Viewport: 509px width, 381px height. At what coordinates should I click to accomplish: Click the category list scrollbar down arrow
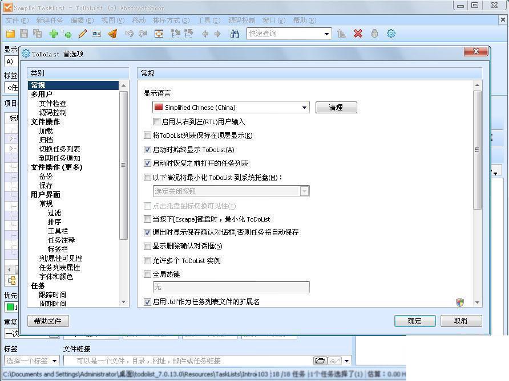point(124,302)
